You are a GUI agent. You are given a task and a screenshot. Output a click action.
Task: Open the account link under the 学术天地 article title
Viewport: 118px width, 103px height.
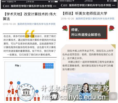[x=36, y=24]
